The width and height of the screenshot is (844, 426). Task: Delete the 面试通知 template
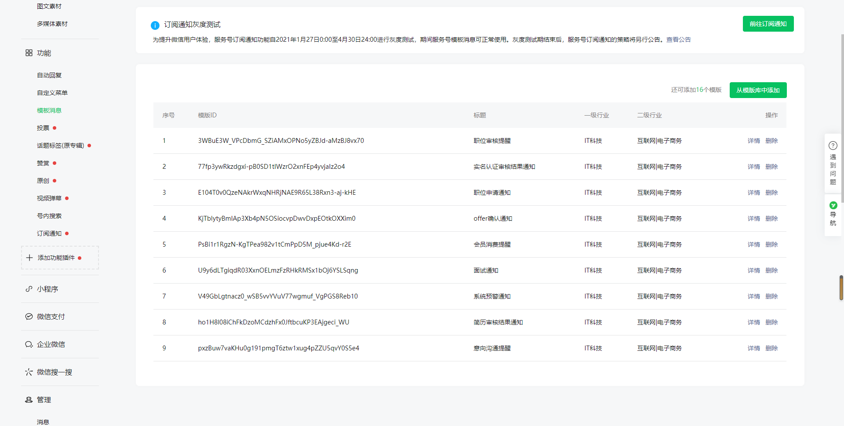(771, 270)
